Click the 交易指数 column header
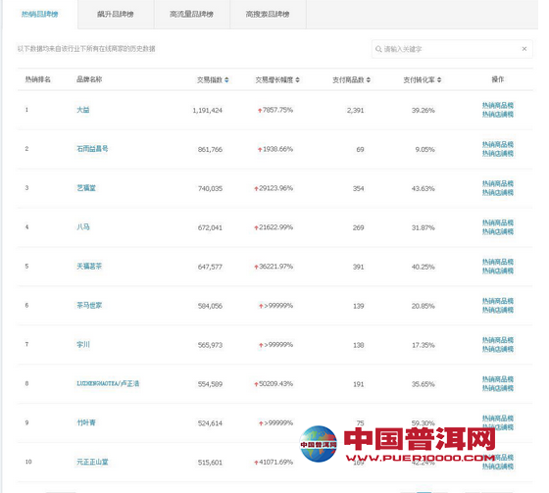This screenshot has width=549, height=493. click(210, 80)
